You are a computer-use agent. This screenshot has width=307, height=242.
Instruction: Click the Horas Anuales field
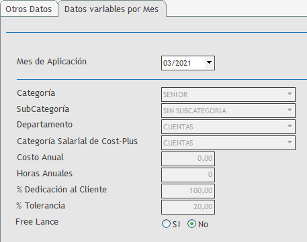pos(188,175)
